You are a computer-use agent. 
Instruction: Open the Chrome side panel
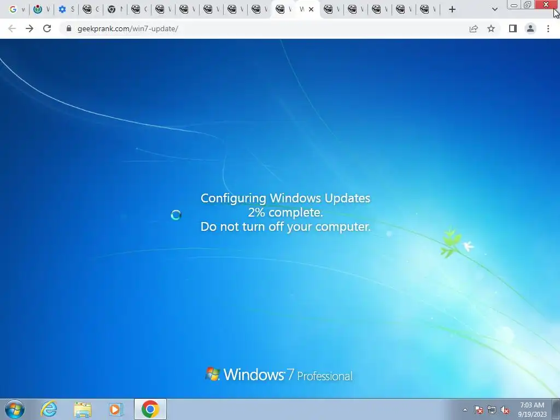pyautogui.click(x=513, y=28)
